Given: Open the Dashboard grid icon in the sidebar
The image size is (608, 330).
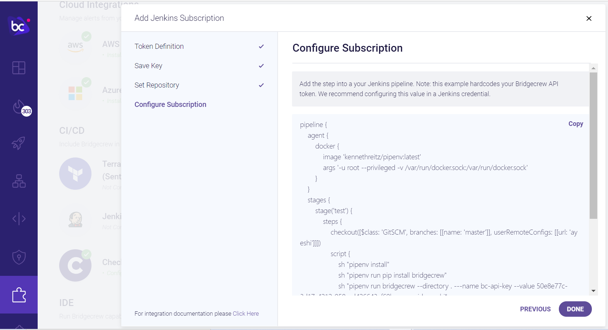Looking at the screenshot, I should (x=19, y=67).
